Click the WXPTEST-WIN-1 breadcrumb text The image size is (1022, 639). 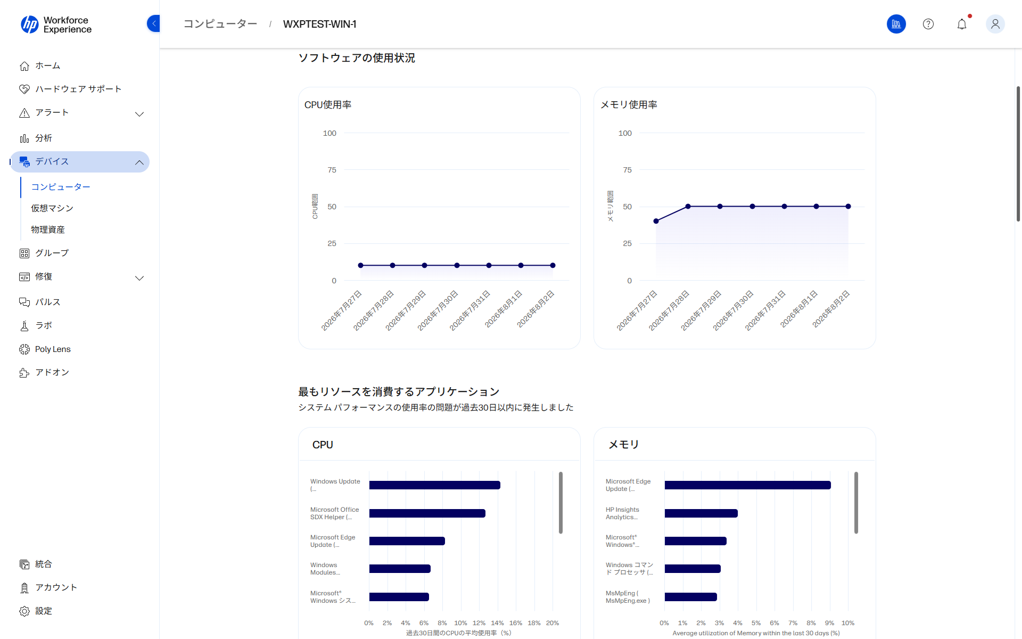click(x=320, y=24)
